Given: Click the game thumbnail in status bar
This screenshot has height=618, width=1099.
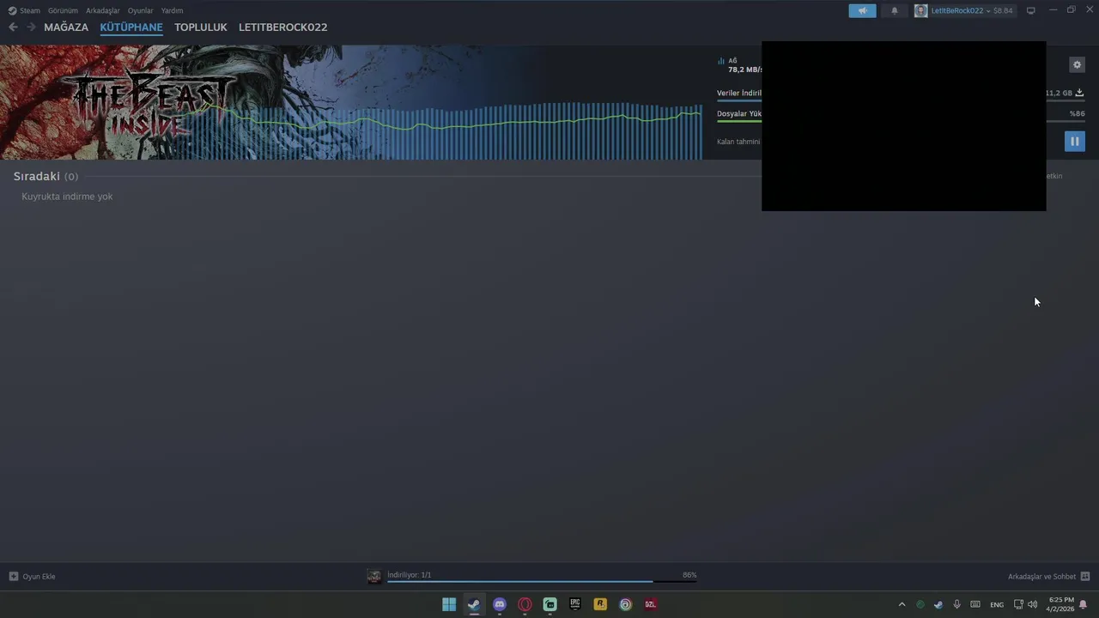Looking at the screenshot, I should [374, 577].
